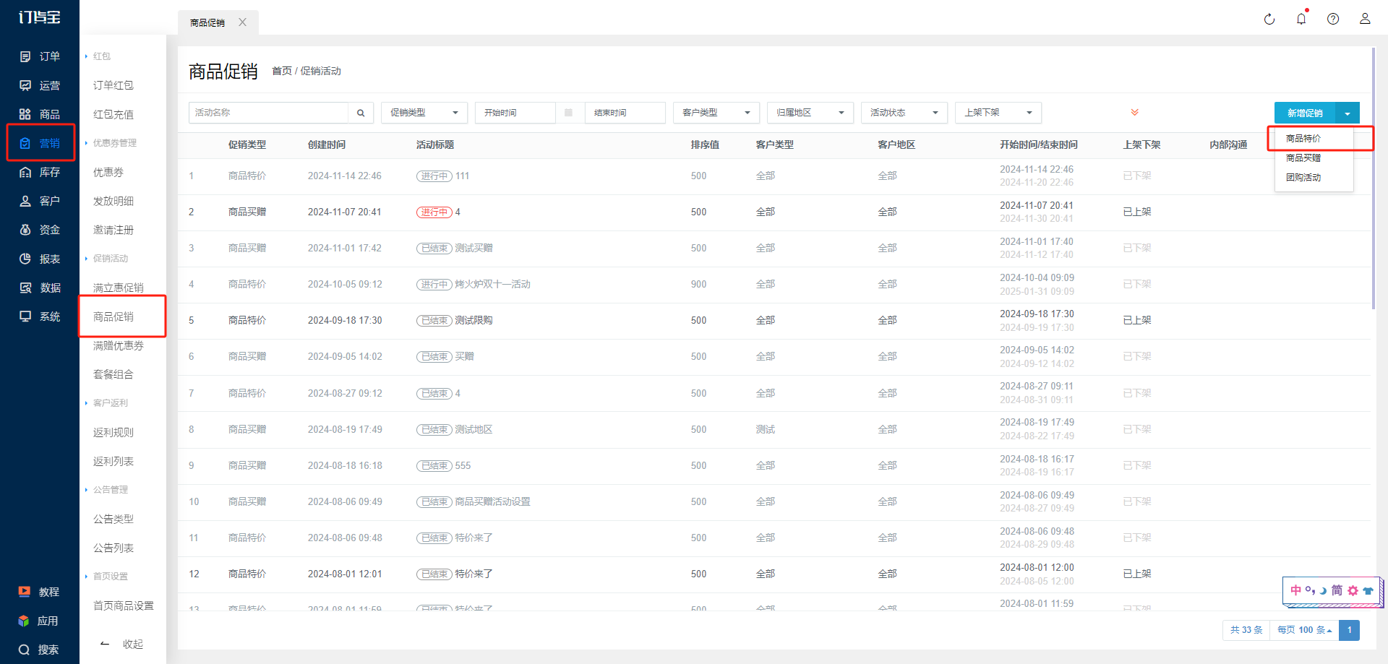Image resolution: width=1388 pixels, height=664 pixels.
Task: Collapse the 公告管理 submenu group
Action: pos(107,490)
